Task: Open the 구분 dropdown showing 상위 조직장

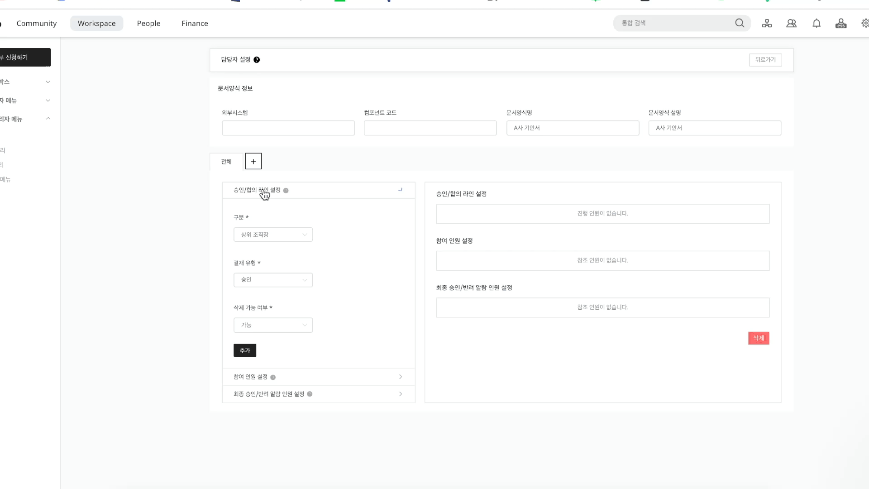Action: coord(273,235)
